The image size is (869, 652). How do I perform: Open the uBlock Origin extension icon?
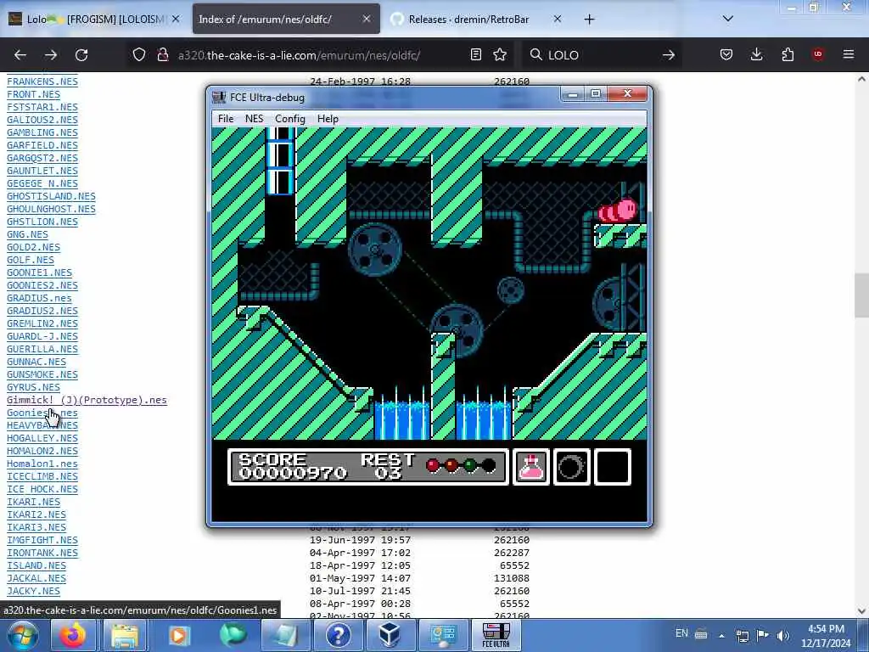[x=818, y=54]
